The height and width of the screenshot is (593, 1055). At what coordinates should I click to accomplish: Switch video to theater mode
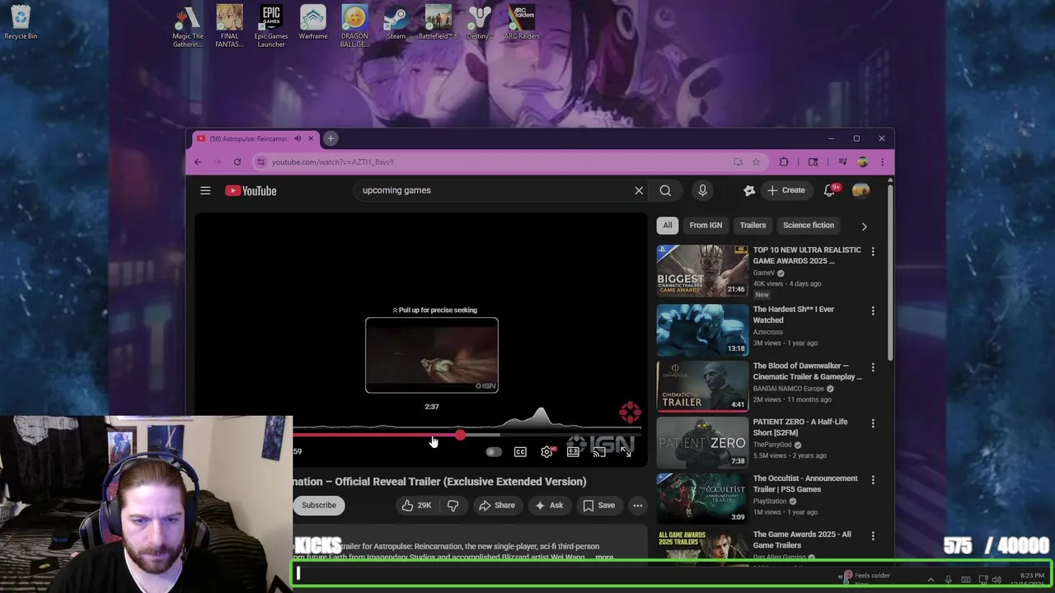point(573,451)
